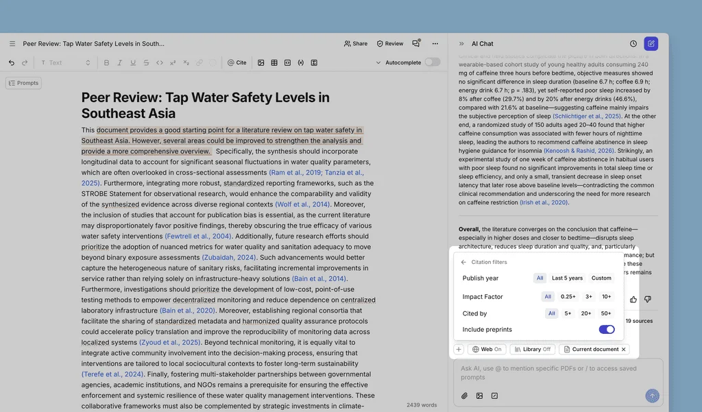Viewport: 702px width, 412px height.
Task: Apply strikethrough formatting
Action: 146,62
